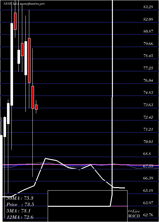159x222 pixels.
Task: Click the 77.25 price axis label
Action: click(x=148, y=68)
